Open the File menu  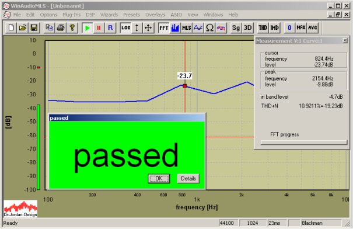[17, 15]
